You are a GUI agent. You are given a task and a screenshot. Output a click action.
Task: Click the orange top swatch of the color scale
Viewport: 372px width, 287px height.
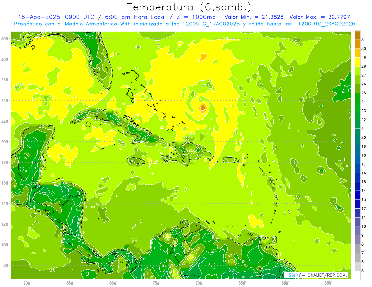357,36
